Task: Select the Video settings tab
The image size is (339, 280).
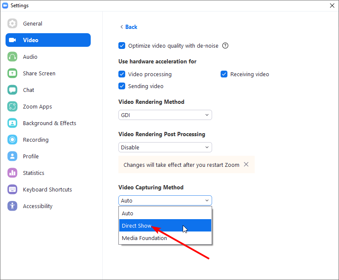Action: coord(48,40)
